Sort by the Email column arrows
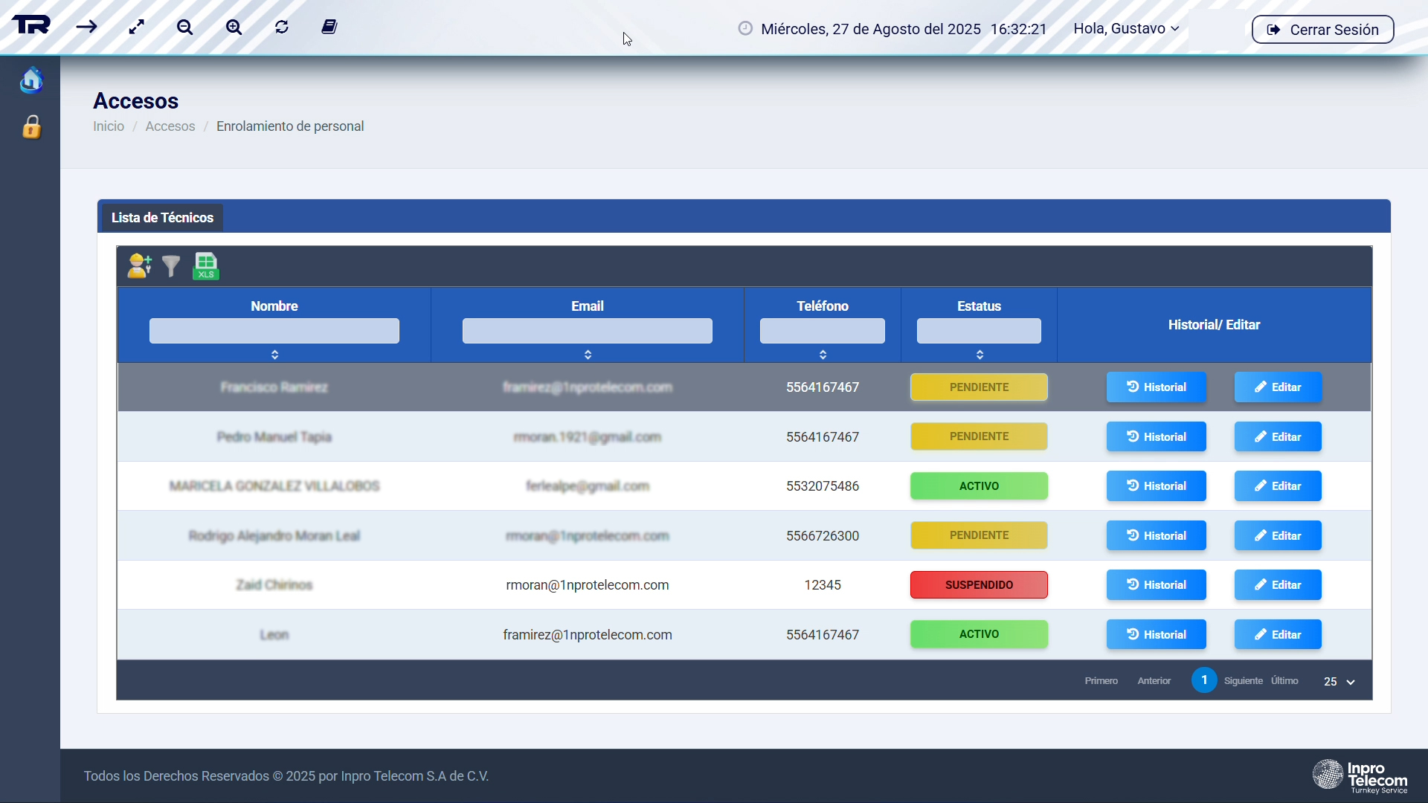 click(588, 355)
